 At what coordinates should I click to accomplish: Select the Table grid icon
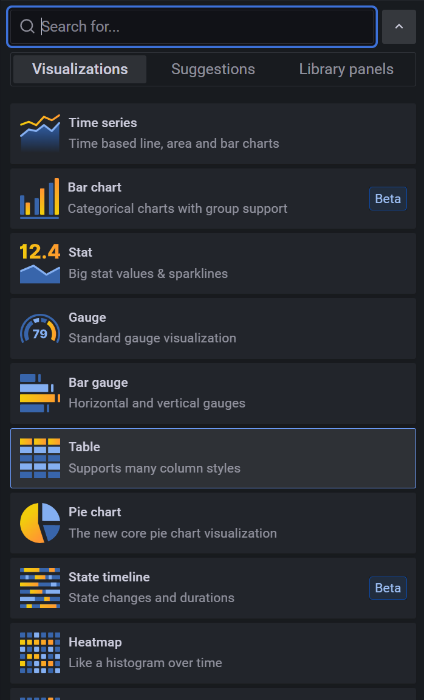39,458
